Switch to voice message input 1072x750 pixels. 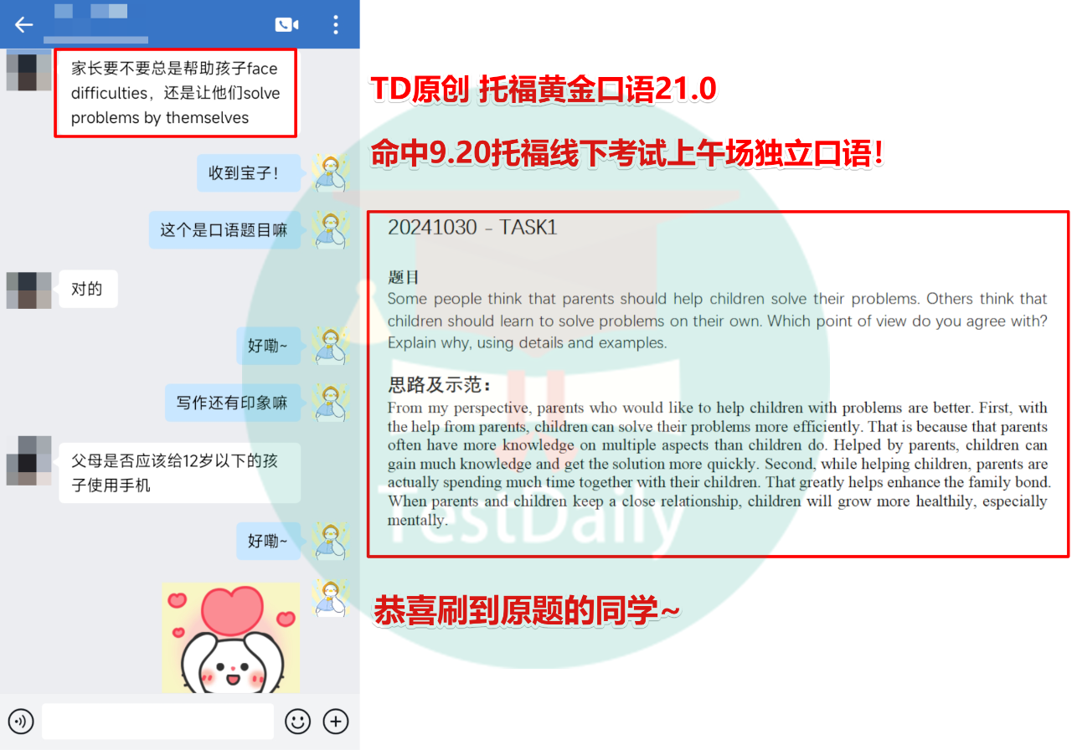[x=22, y=721]
